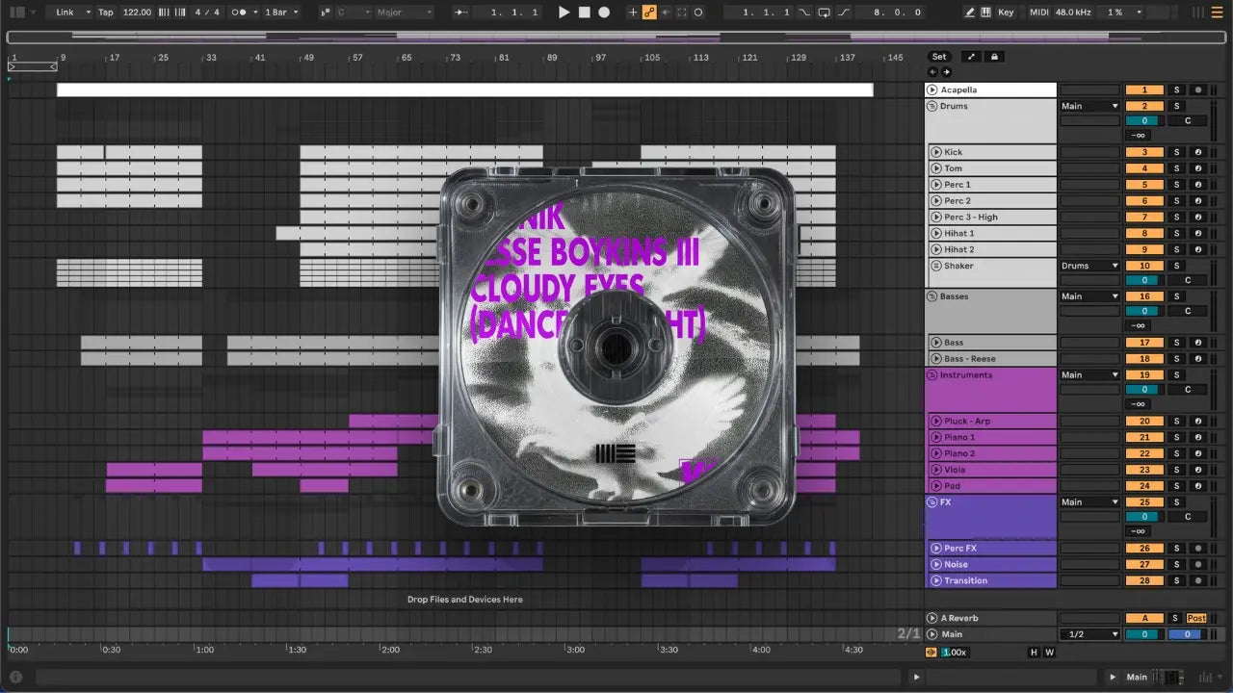Collapse the FX group track
The width and height of the screenshot is (1233, 693).
click(x=932, y=502)
